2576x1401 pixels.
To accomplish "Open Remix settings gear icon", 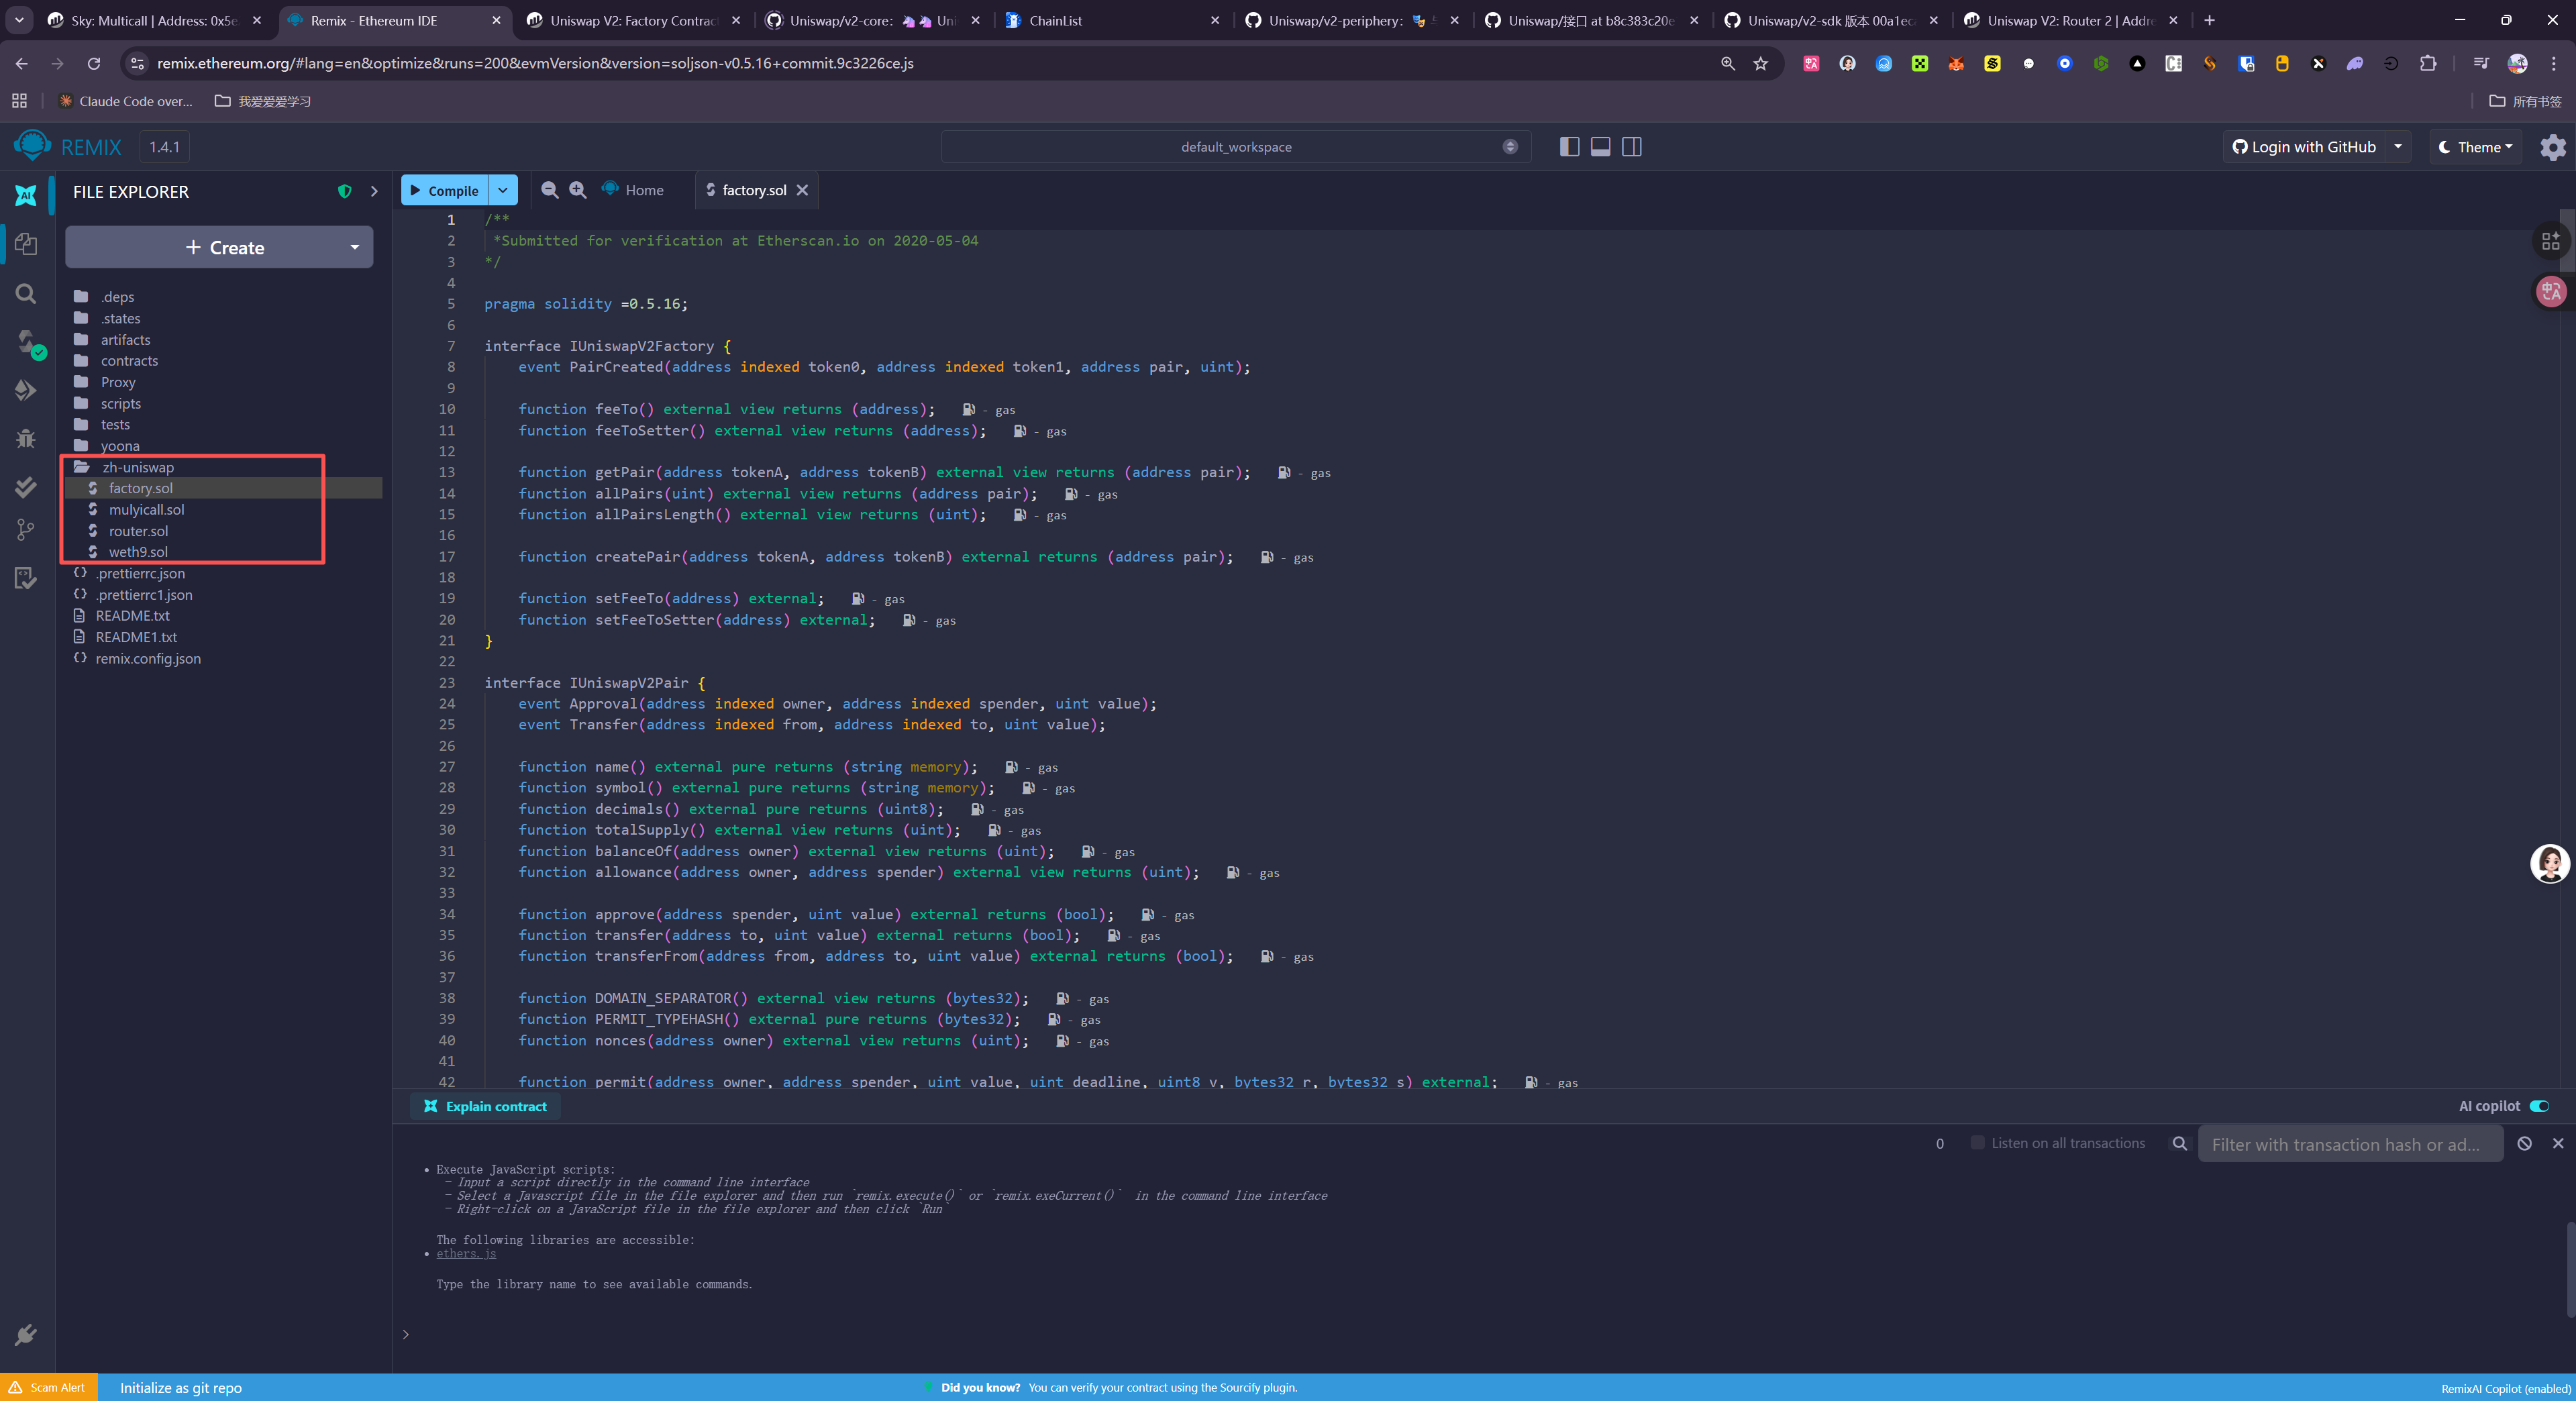I will (x=2552, y=147).
